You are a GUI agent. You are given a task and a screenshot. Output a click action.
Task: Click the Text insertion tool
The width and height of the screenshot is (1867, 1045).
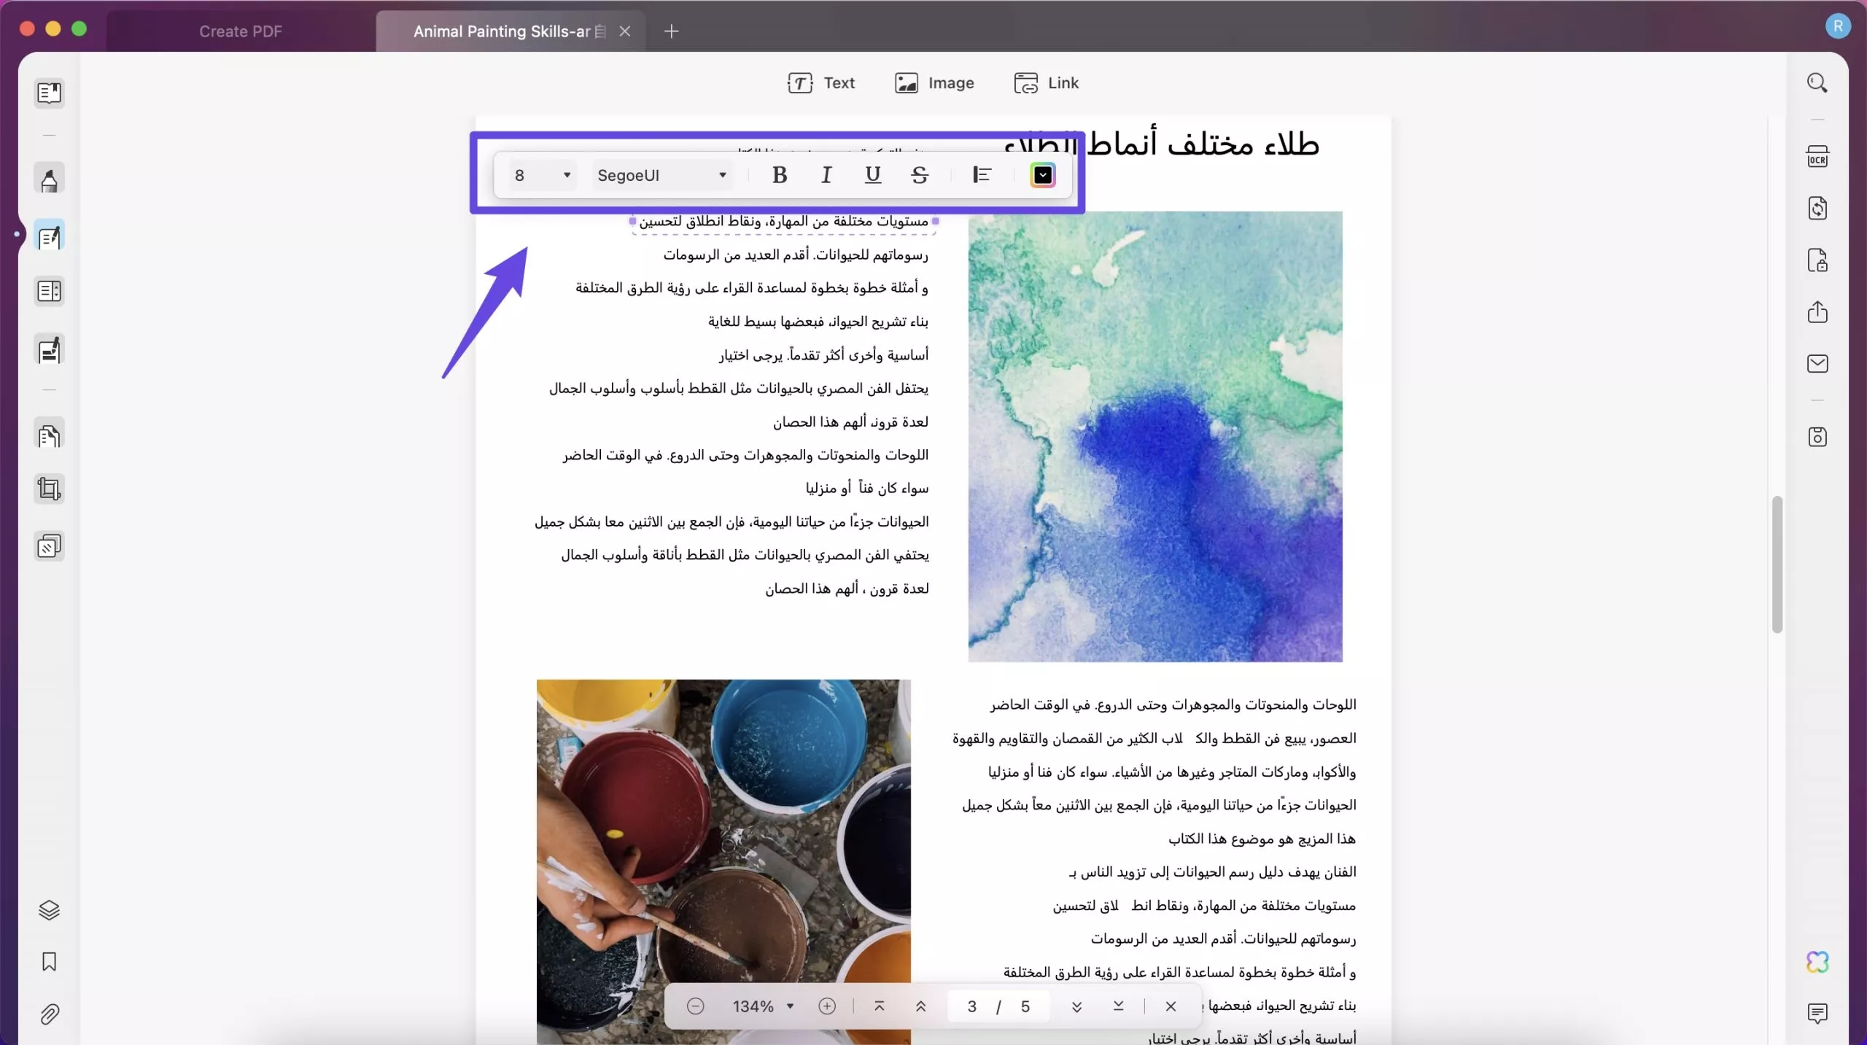[820, 81]
